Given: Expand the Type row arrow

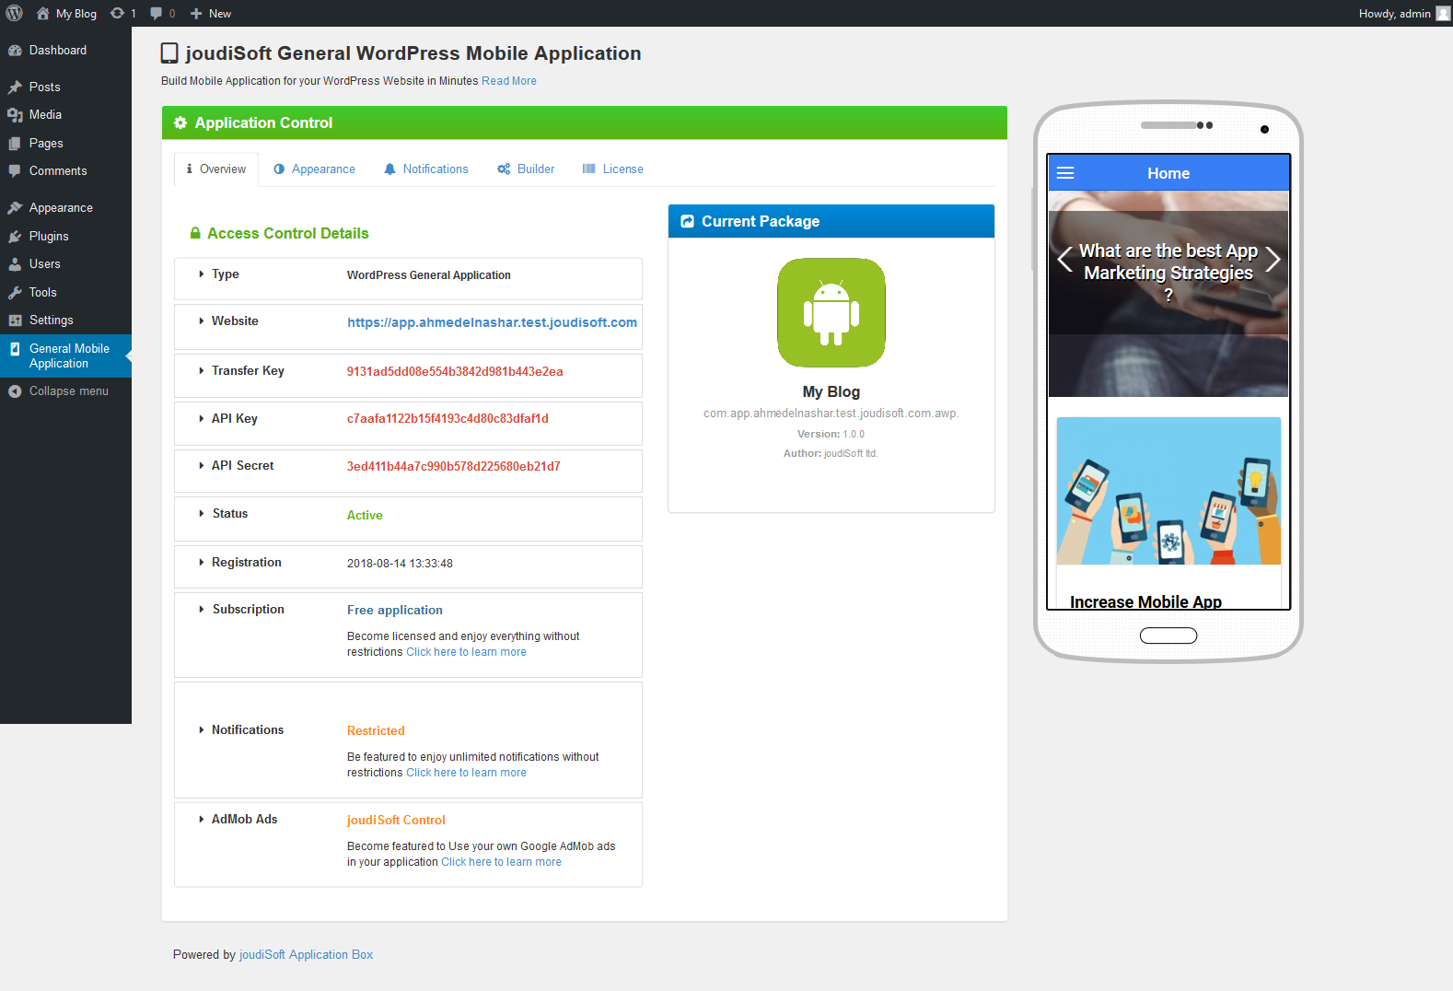Looking at the screenshot, I should pos(202,274).
